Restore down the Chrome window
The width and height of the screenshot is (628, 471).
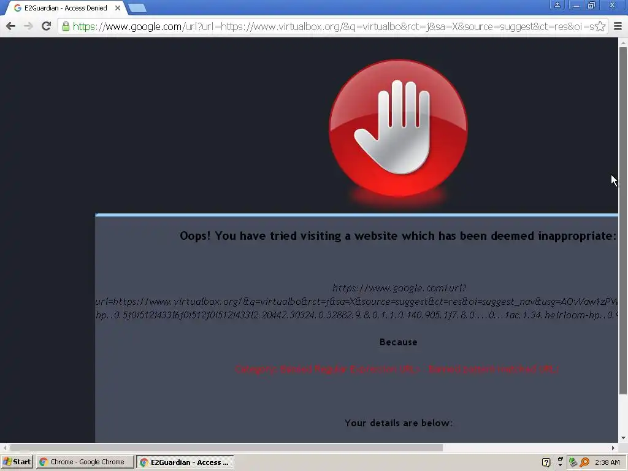(592, 5)
